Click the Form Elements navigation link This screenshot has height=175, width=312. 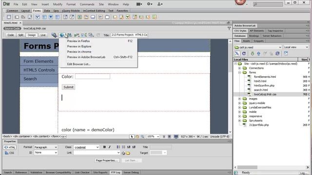pyautogui.click(x=39, y=61)
